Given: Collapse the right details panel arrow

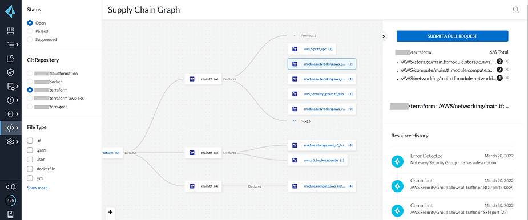Looking at the screenshot, I should pyautogui.click(x=384, y=36).
